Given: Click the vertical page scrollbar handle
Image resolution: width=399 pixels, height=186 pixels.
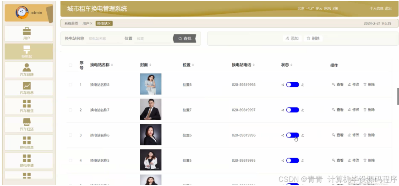Looking at the screenshot, I should [x=398, y=96].
